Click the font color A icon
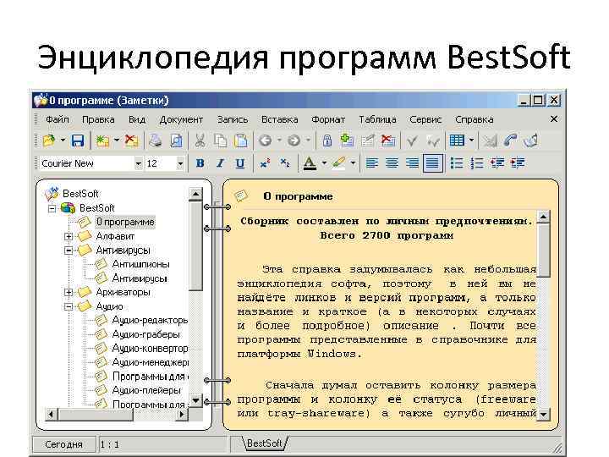This screenshot has width=609, height=457. pos(310,163)
